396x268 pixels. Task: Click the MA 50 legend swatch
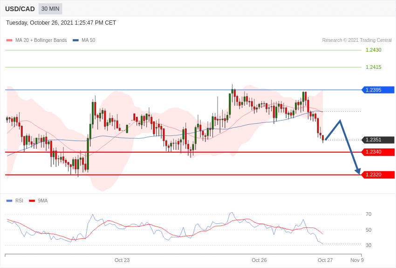click(x=75, y=40)
